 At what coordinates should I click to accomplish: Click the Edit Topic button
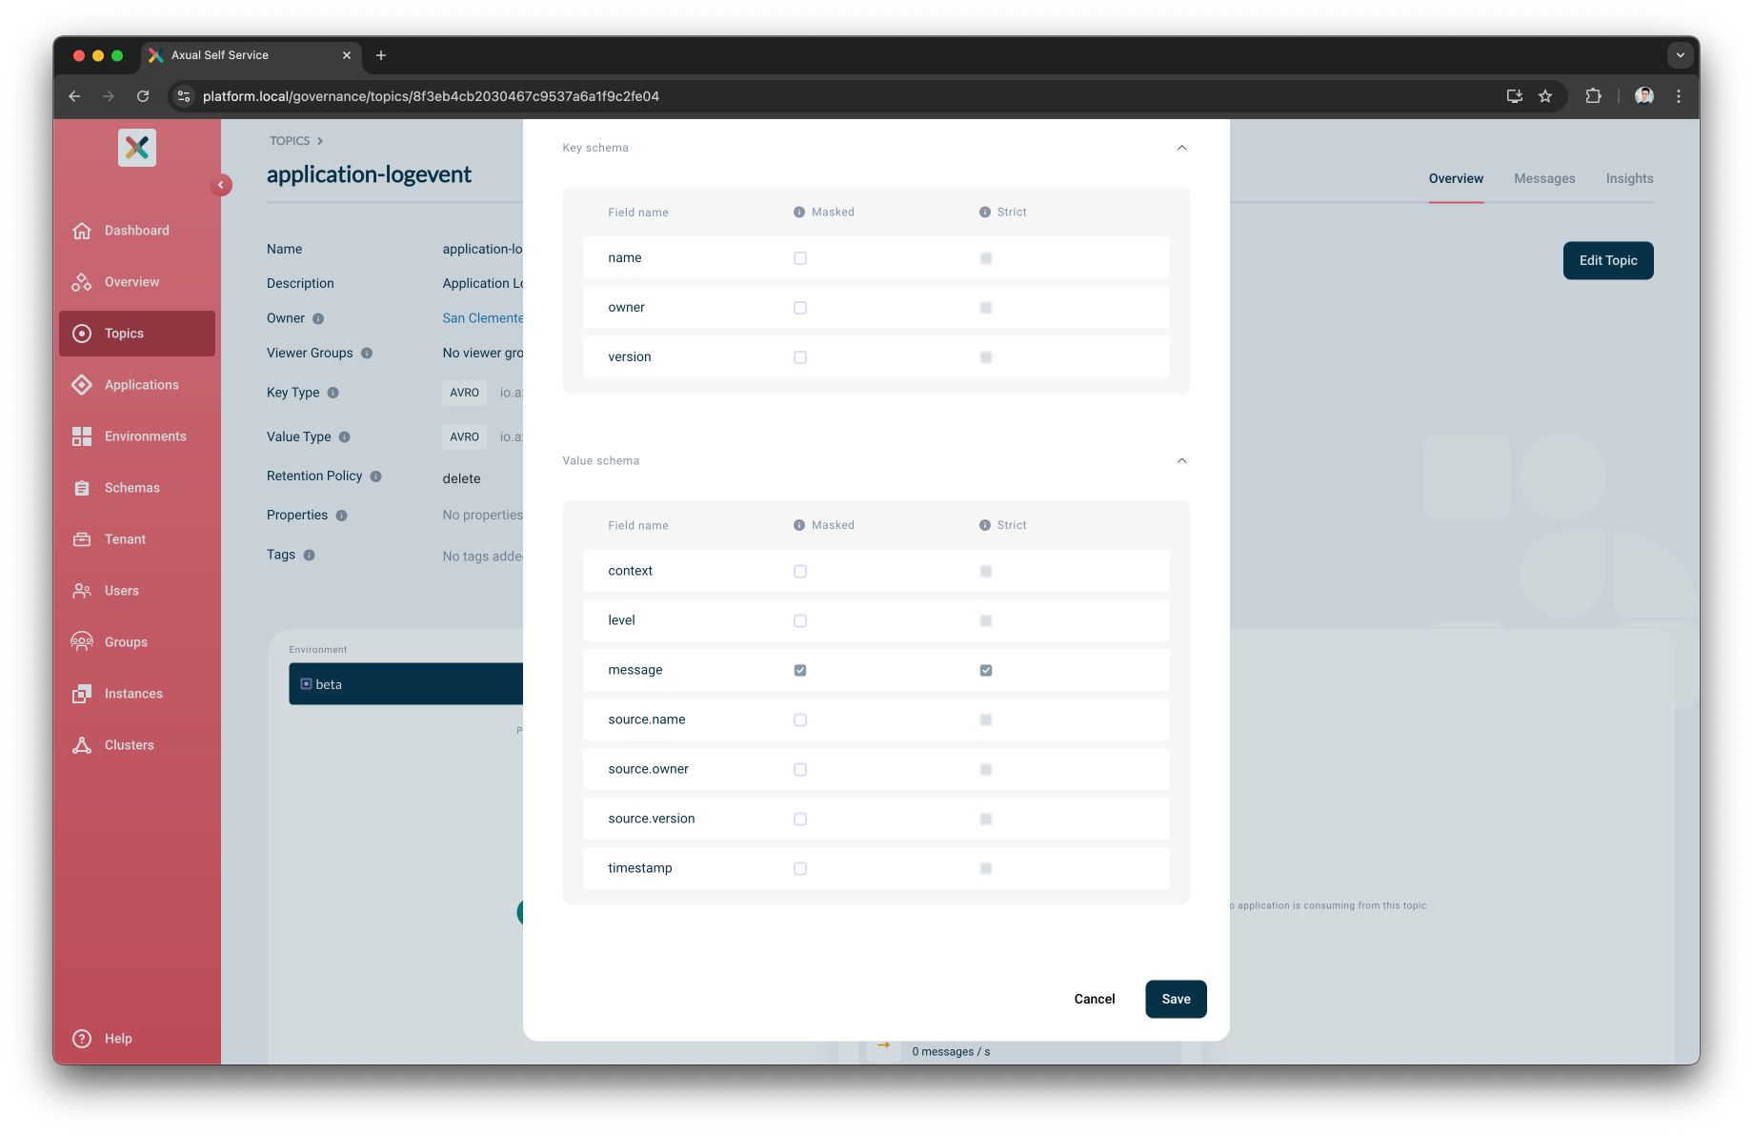[1608, 261]
